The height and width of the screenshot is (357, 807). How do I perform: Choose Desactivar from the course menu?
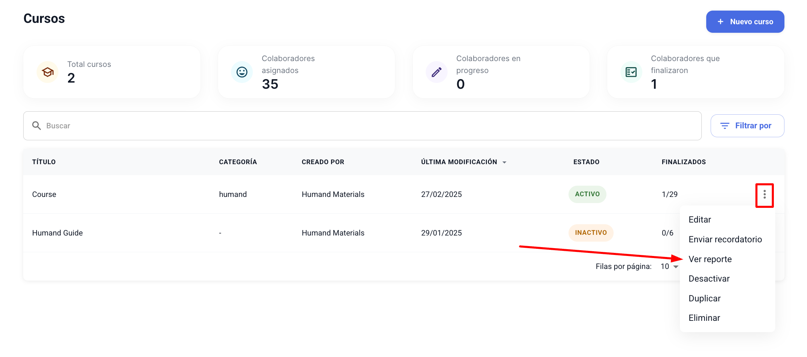coord(709,279)
